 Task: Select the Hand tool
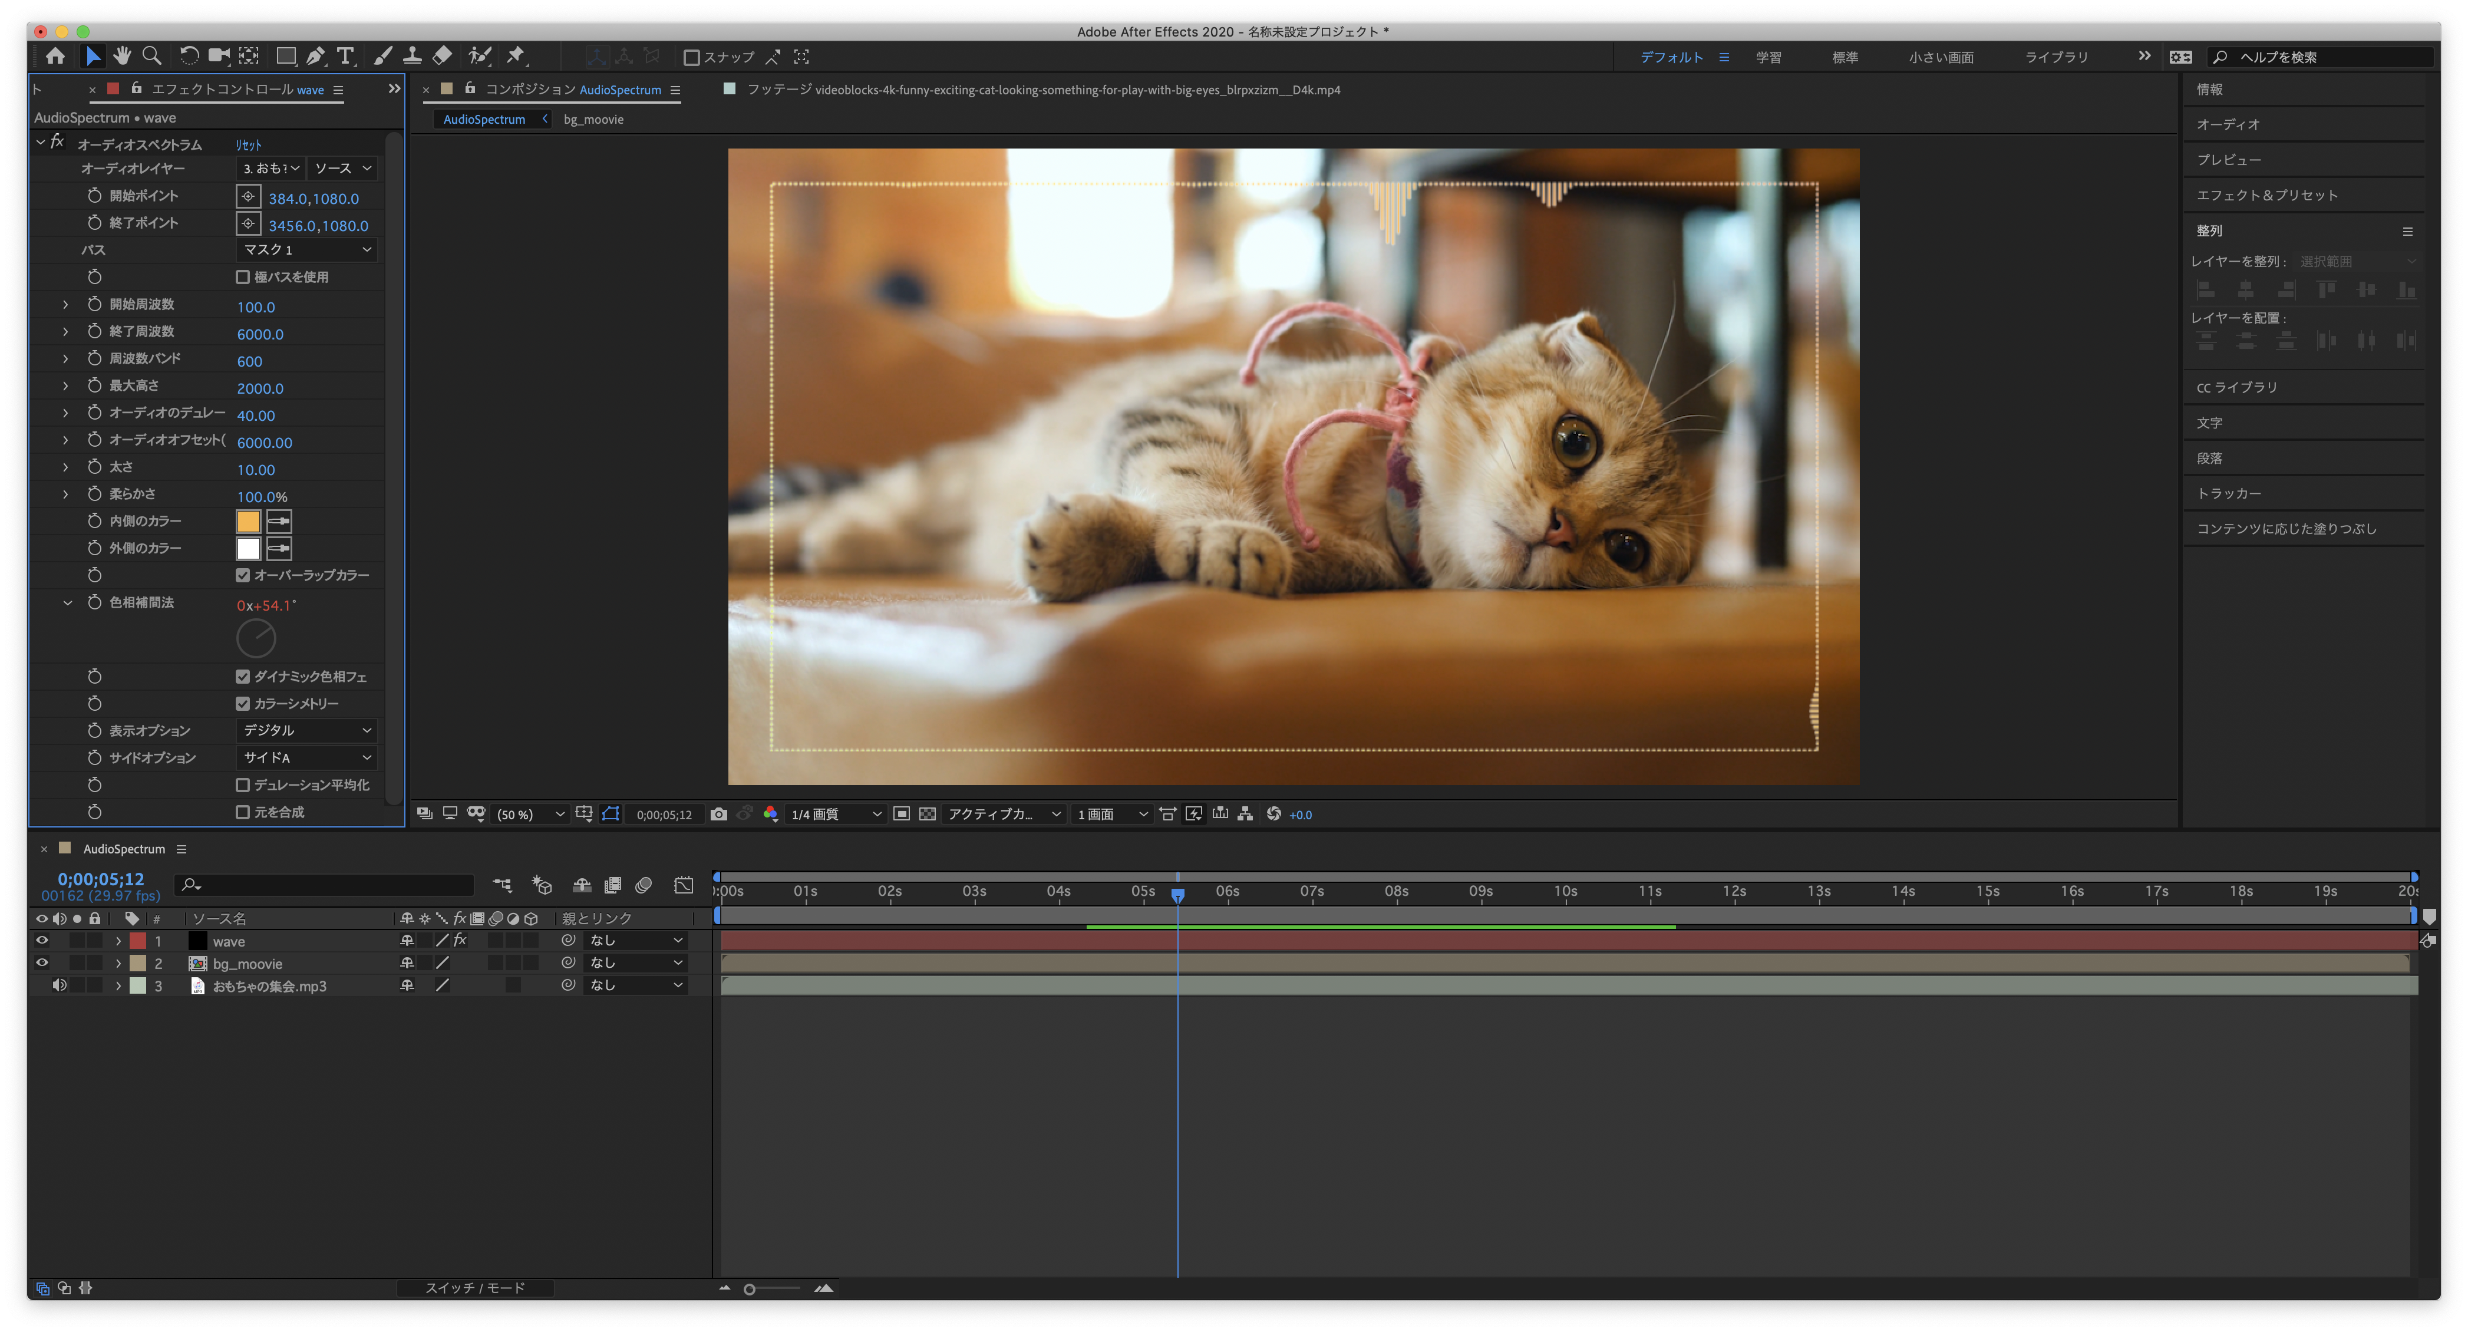point(121,57)
